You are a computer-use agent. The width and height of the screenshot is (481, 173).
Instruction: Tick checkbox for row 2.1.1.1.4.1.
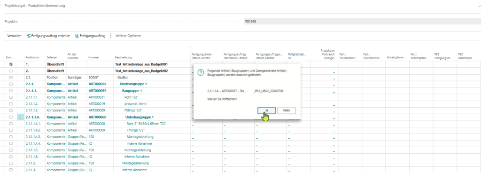[11, 124]
